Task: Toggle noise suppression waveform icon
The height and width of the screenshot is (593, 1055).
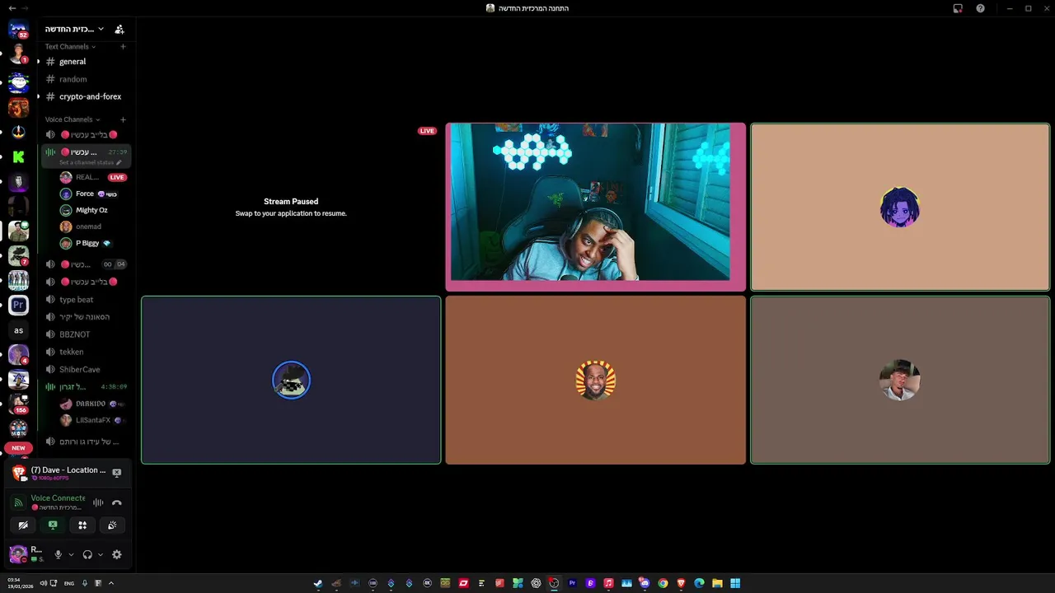Action: point(98,502)
